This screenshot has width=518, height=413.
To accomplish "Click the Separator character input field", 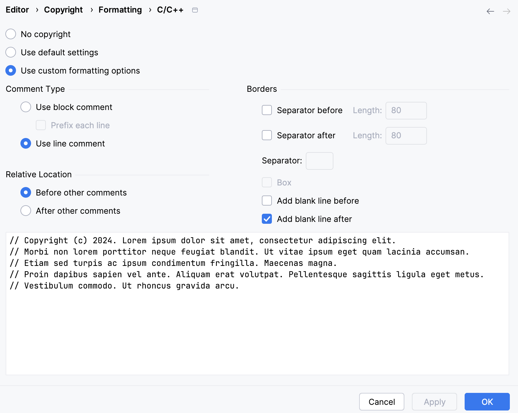I will (319, 161).
